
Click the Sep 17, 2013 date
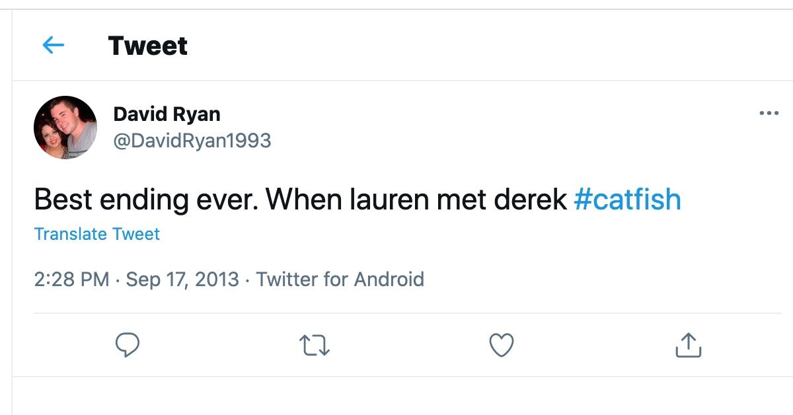pyautogui.click(x=182, y=279)
